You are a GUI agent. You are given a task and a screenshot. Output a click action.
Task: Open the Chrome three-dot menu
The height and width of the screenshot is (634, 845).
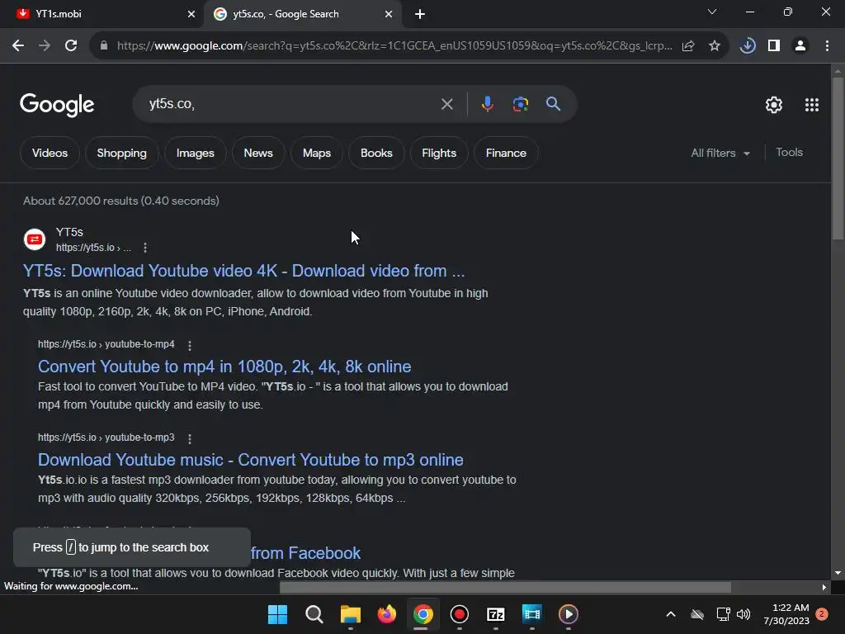(x=827, y=46)
